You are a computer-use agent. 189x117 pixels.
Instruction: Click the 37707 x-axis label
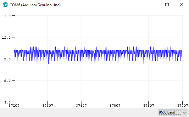pyautogui.click(x=182, y=106)
